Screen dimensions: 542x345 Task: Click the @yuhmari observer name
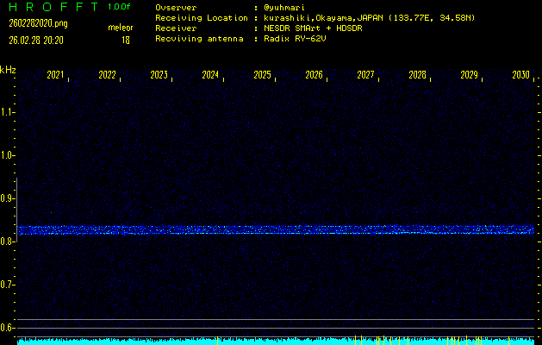tap(287, 7)
